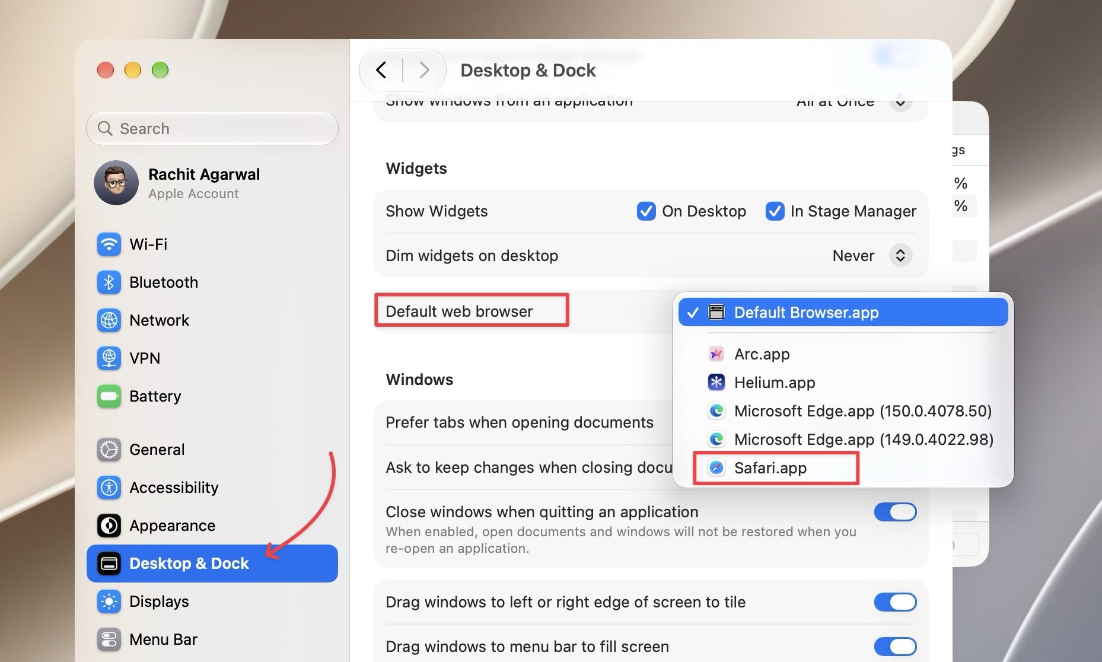The width and height of the screenshot is (1102, 662).
Task: Pick Microsoft Edge.app (150.0.4078.50)
Action: pyautogui.click(x=843, y=411)
